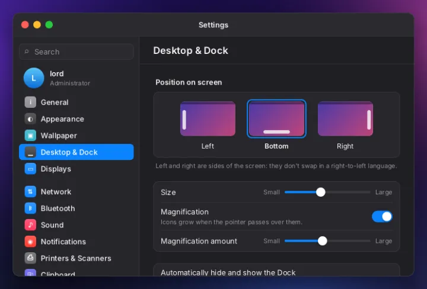Open the partially visible Clipboard item
The width and height of the screenshot is (427, 289).
(77, 272)
